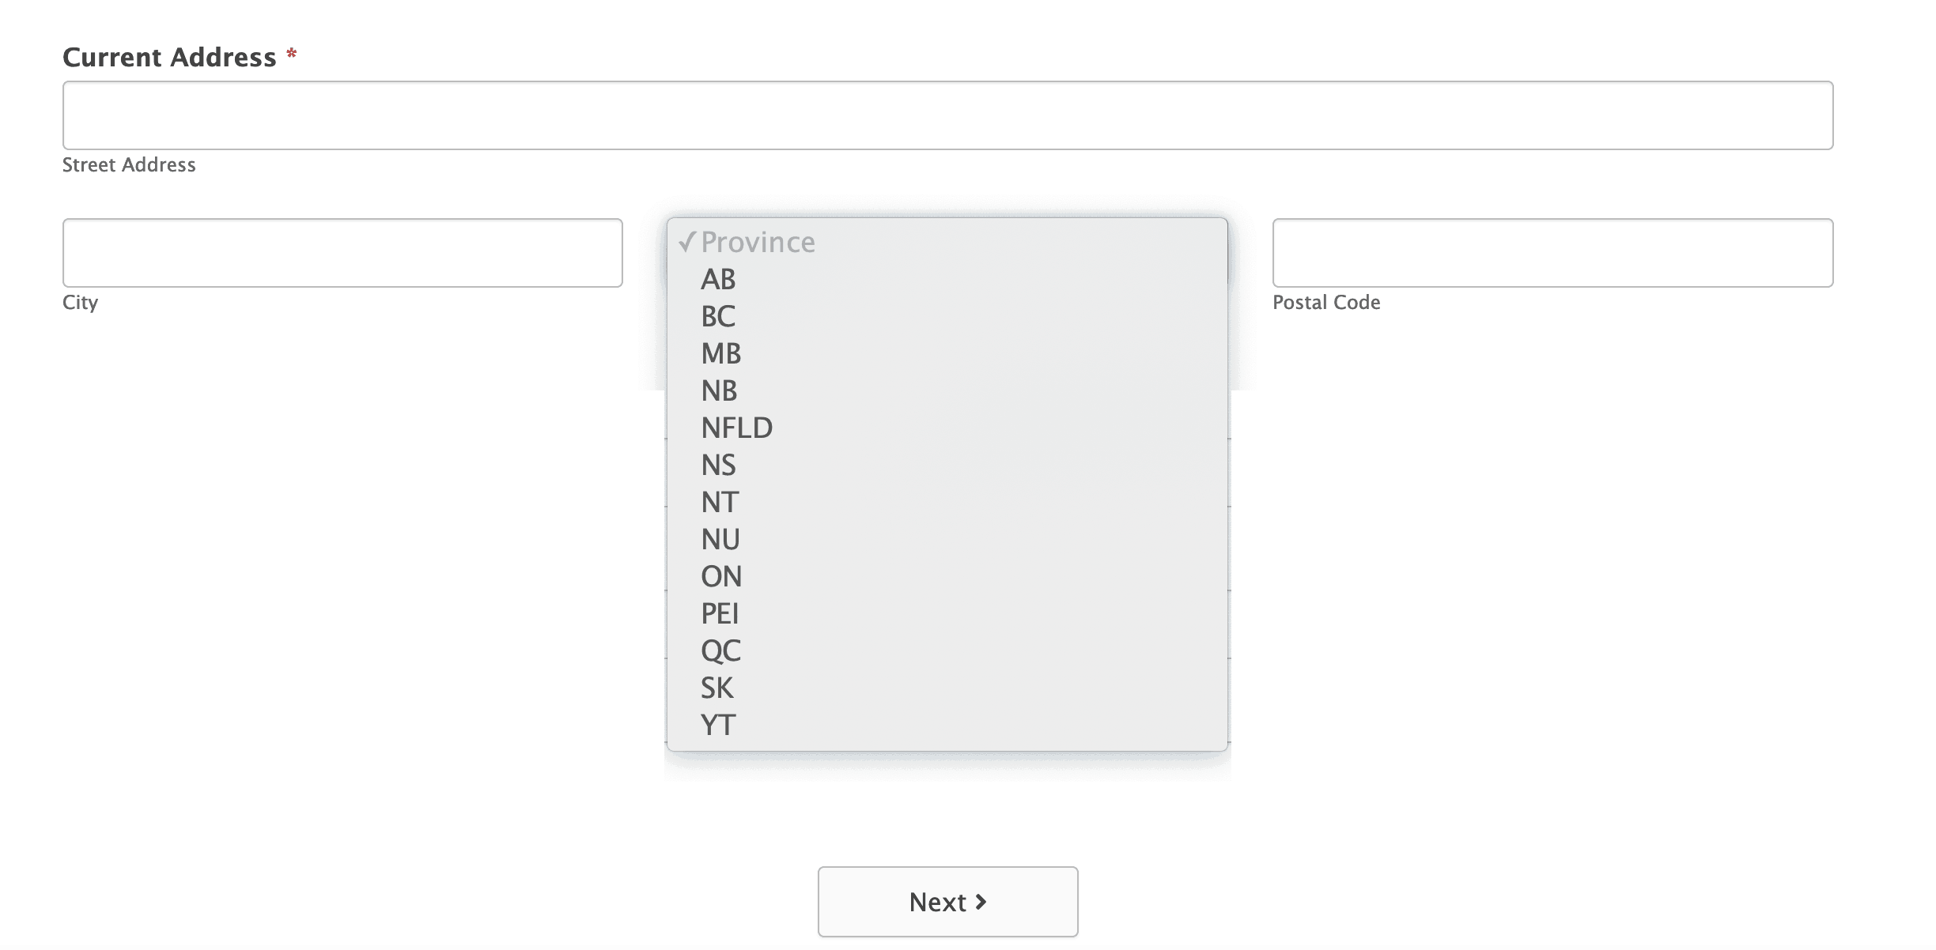Click the Current Address required asterisk
The width and height of the screenshot is (1936, 950).
coord(292,54)
